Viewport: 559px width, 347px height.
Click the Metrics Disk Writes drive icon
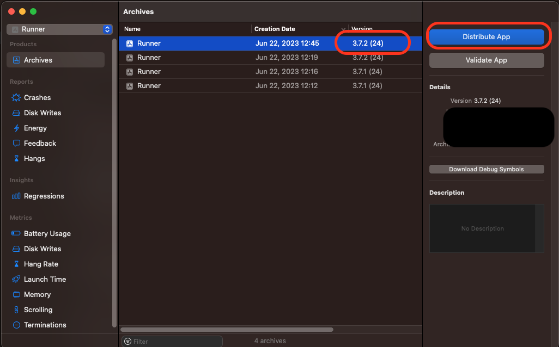(x=16, y=249)
